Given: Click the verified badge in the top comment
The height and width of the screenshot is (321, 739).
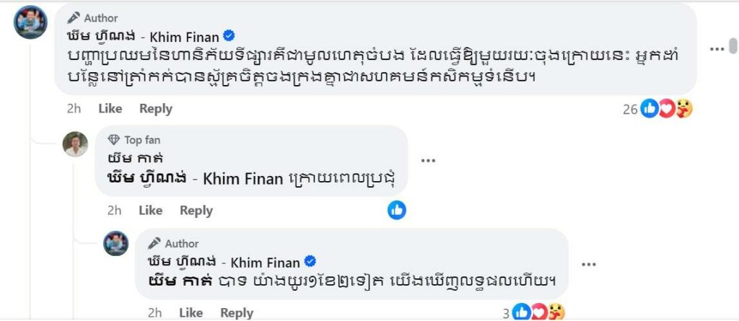Looking at the screenshot, I should coord(229,36).
